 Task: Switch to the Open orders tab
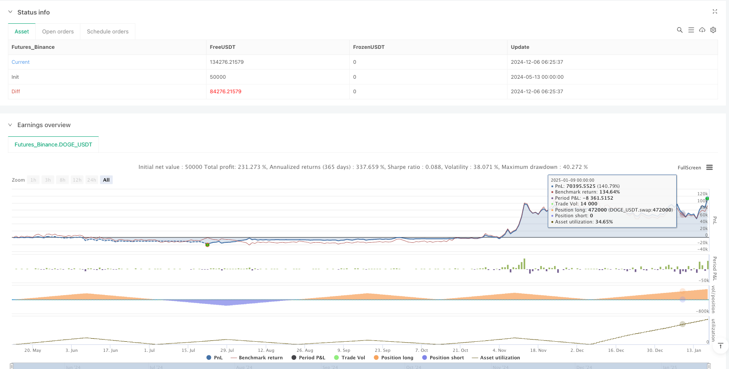(58, 32)
